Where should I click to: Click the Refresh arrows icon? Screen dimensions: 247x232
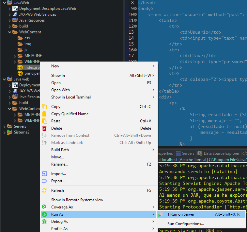(44, 190)
